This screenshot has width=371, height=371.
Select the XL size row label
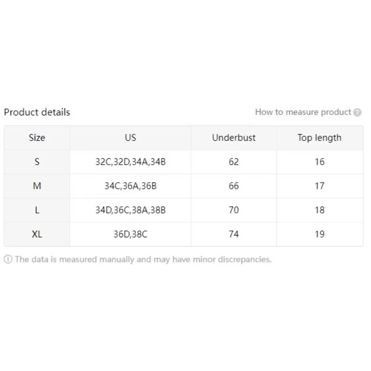[x=37, y=234]
